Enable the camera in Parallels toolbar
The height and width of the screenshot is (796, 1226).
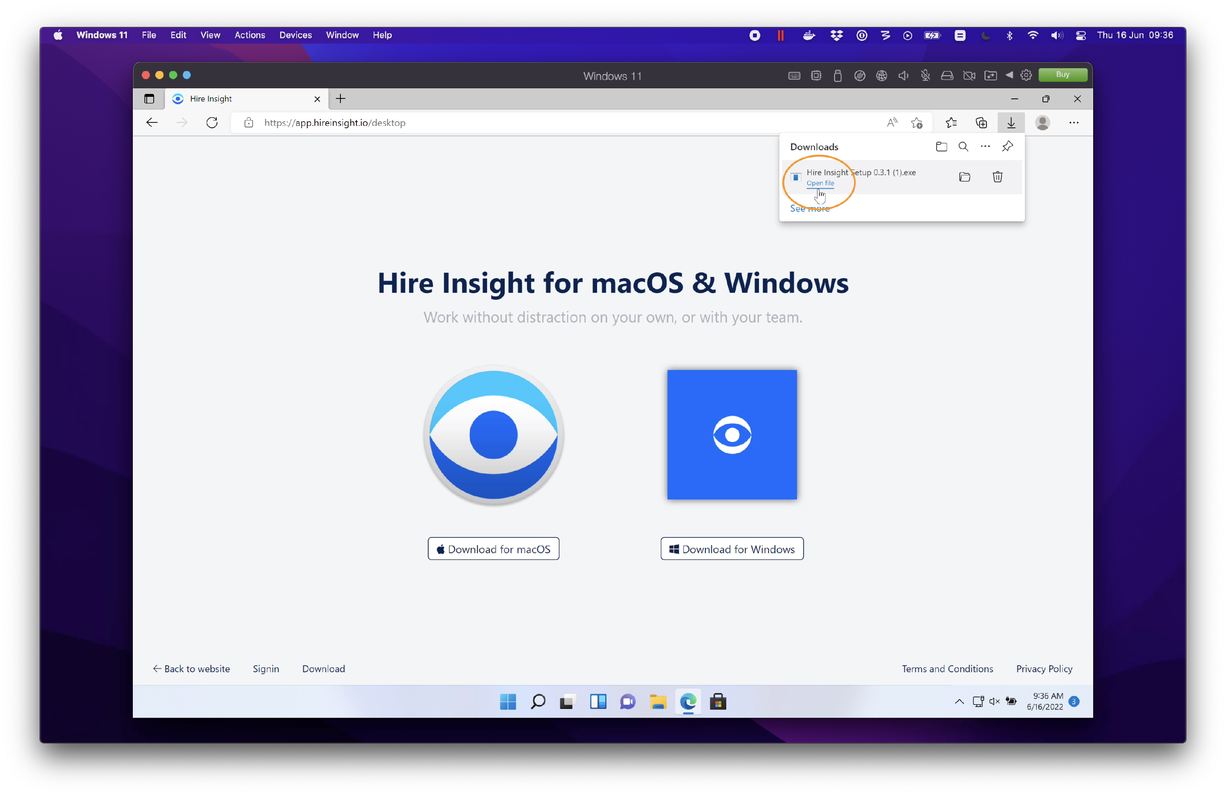(x=969, y=75)
